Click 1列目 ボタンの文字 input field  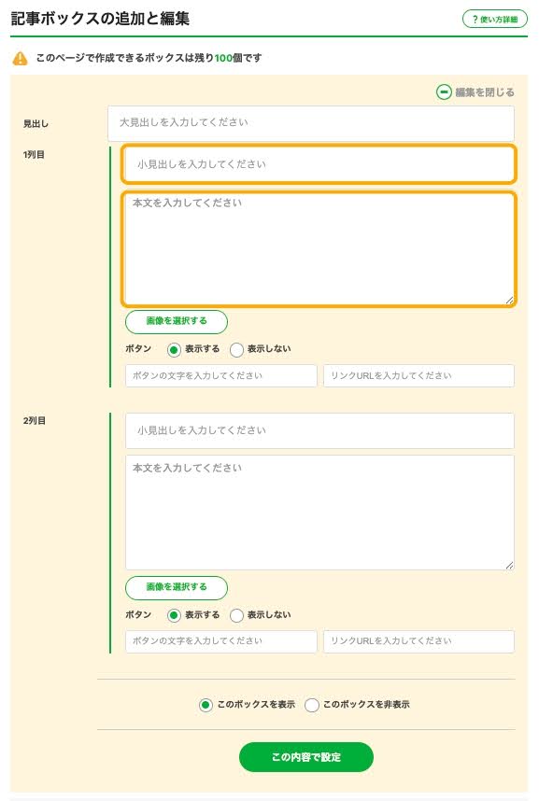[x=220, y=375]
